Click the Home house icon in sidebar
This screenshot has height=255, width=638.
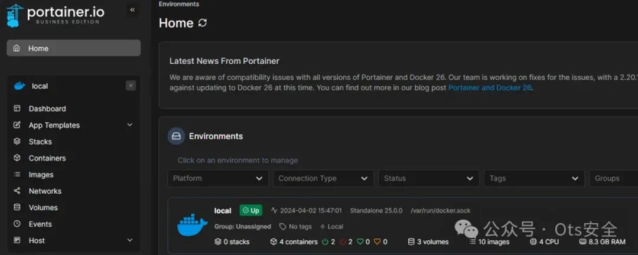click(17, 48)
